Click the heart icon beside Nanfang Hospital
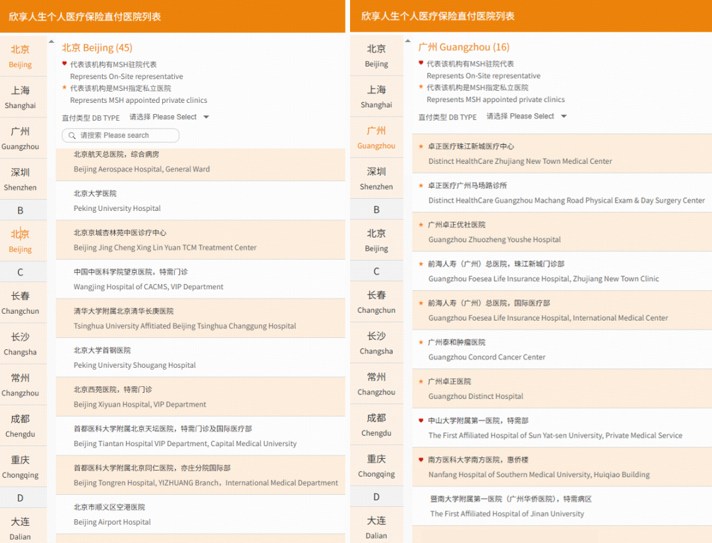This screenshot has height=543, width=712. coord(421,459)
